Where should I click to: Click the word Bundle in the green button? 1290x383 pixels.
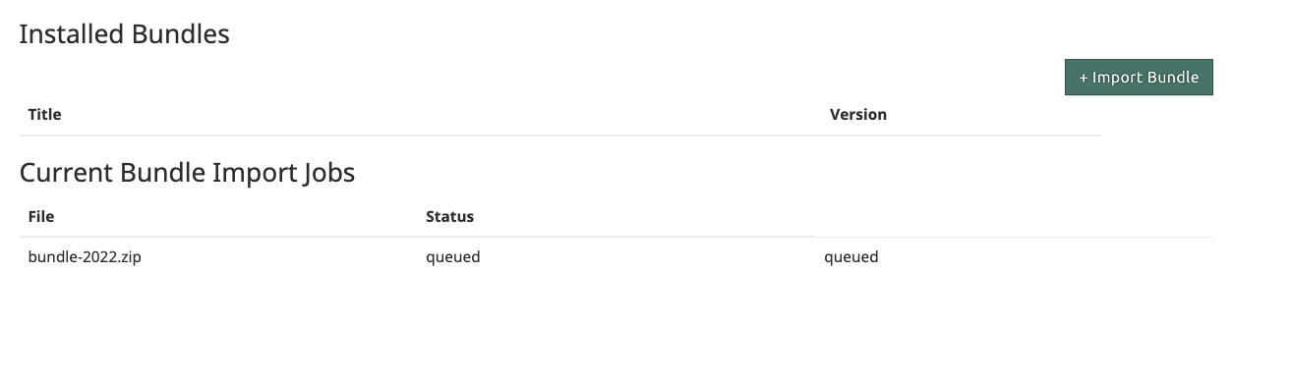tap(1174, 78)
